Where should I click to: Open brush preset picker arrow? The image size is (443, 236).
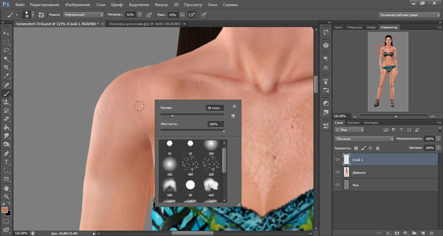pyautogui.click(x=33, y=15)
